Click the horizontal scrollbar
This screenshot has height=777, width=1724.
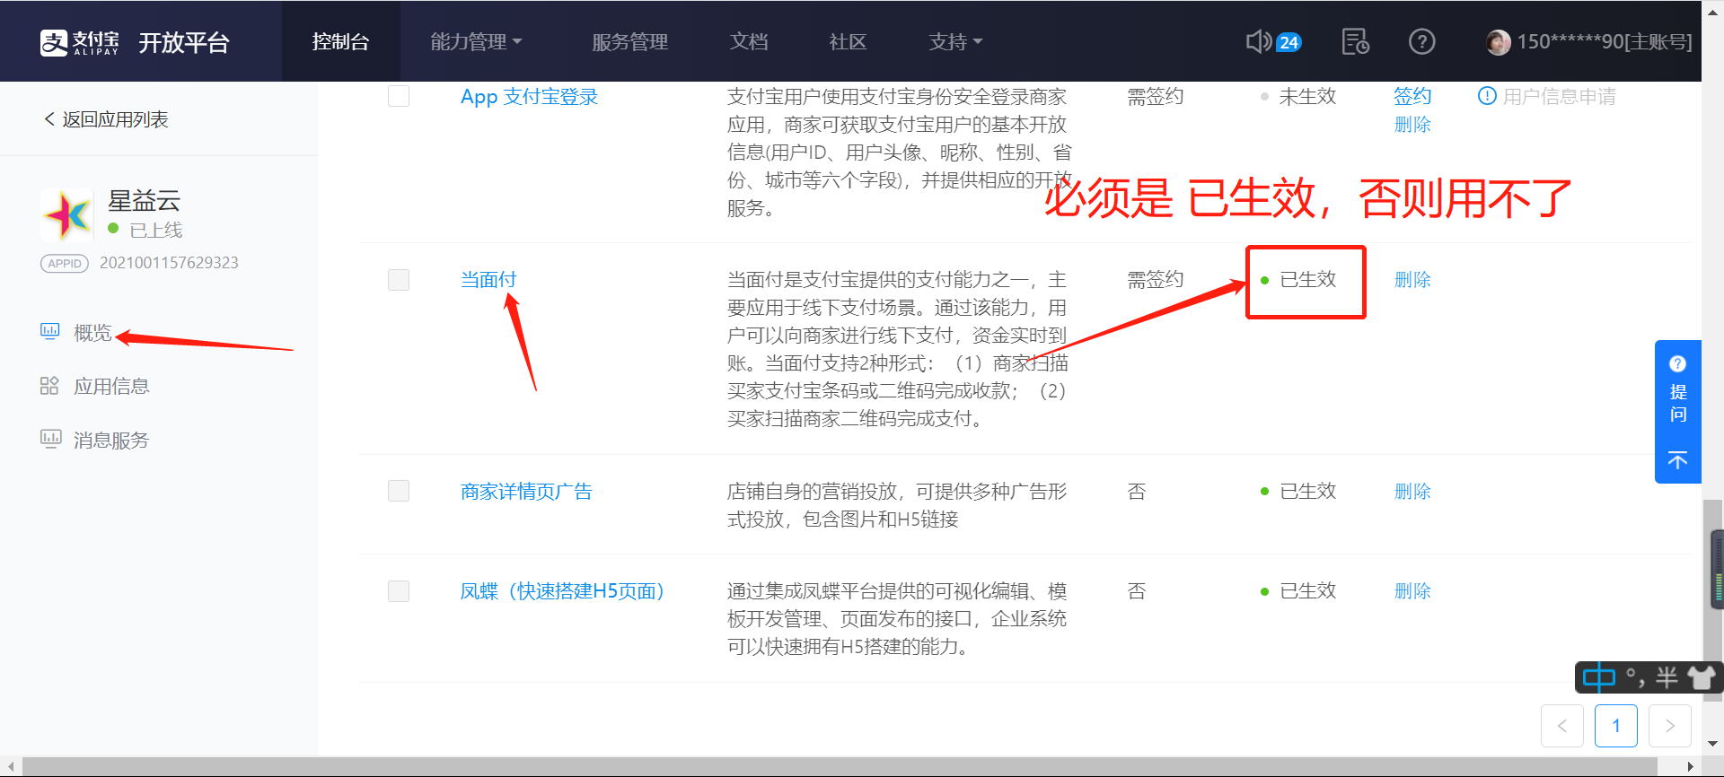(x=840, y=766)
